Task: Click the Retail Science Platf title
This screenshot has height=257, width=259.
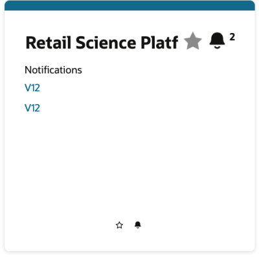Action: tap(102, 42)
